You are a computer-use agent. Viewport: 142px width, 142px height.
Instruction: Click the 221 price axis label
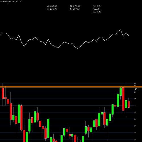coord(135,133)
